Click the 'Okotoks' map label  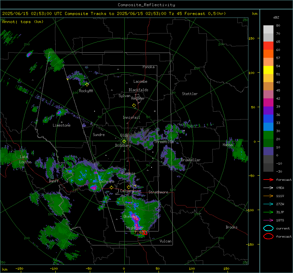pos(130,217)
